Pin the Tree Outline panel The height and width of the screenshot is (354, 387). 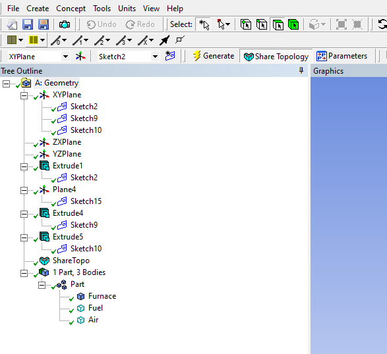coord(301,70)
